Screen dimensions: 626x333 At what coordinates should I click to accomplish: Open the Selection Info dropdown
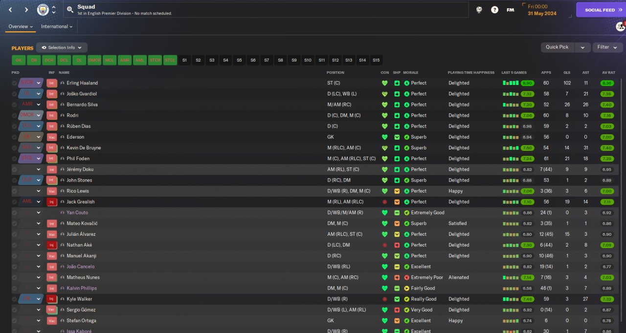click(62, 47)
